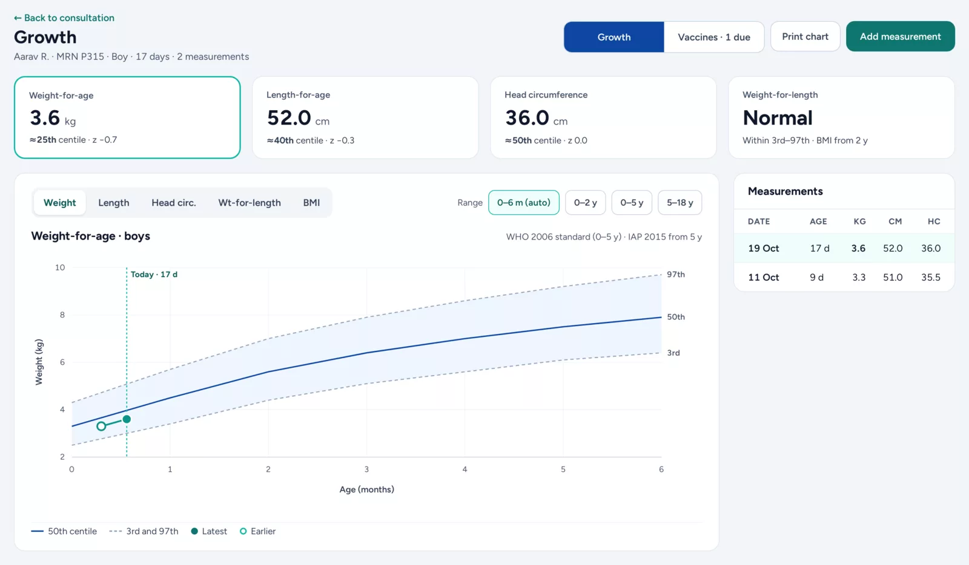Click the KG column header
Screen dimensions: 969x565
click(x=859, y=221)
